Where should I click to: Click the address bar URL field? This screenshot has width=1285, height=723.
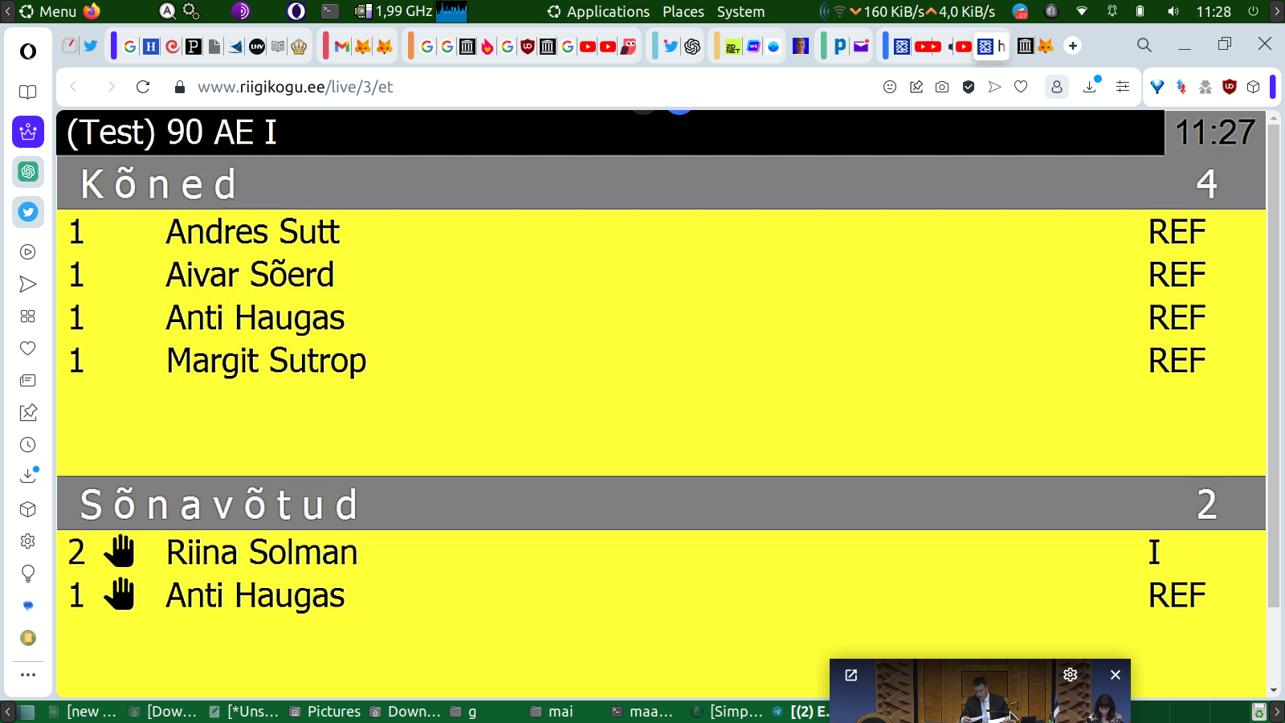coord(530,87)
